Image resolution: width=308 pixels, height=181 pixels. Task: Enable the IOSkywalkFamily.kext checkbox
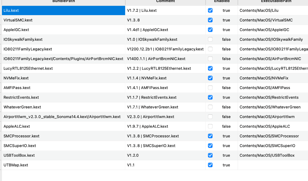[210, 39]
